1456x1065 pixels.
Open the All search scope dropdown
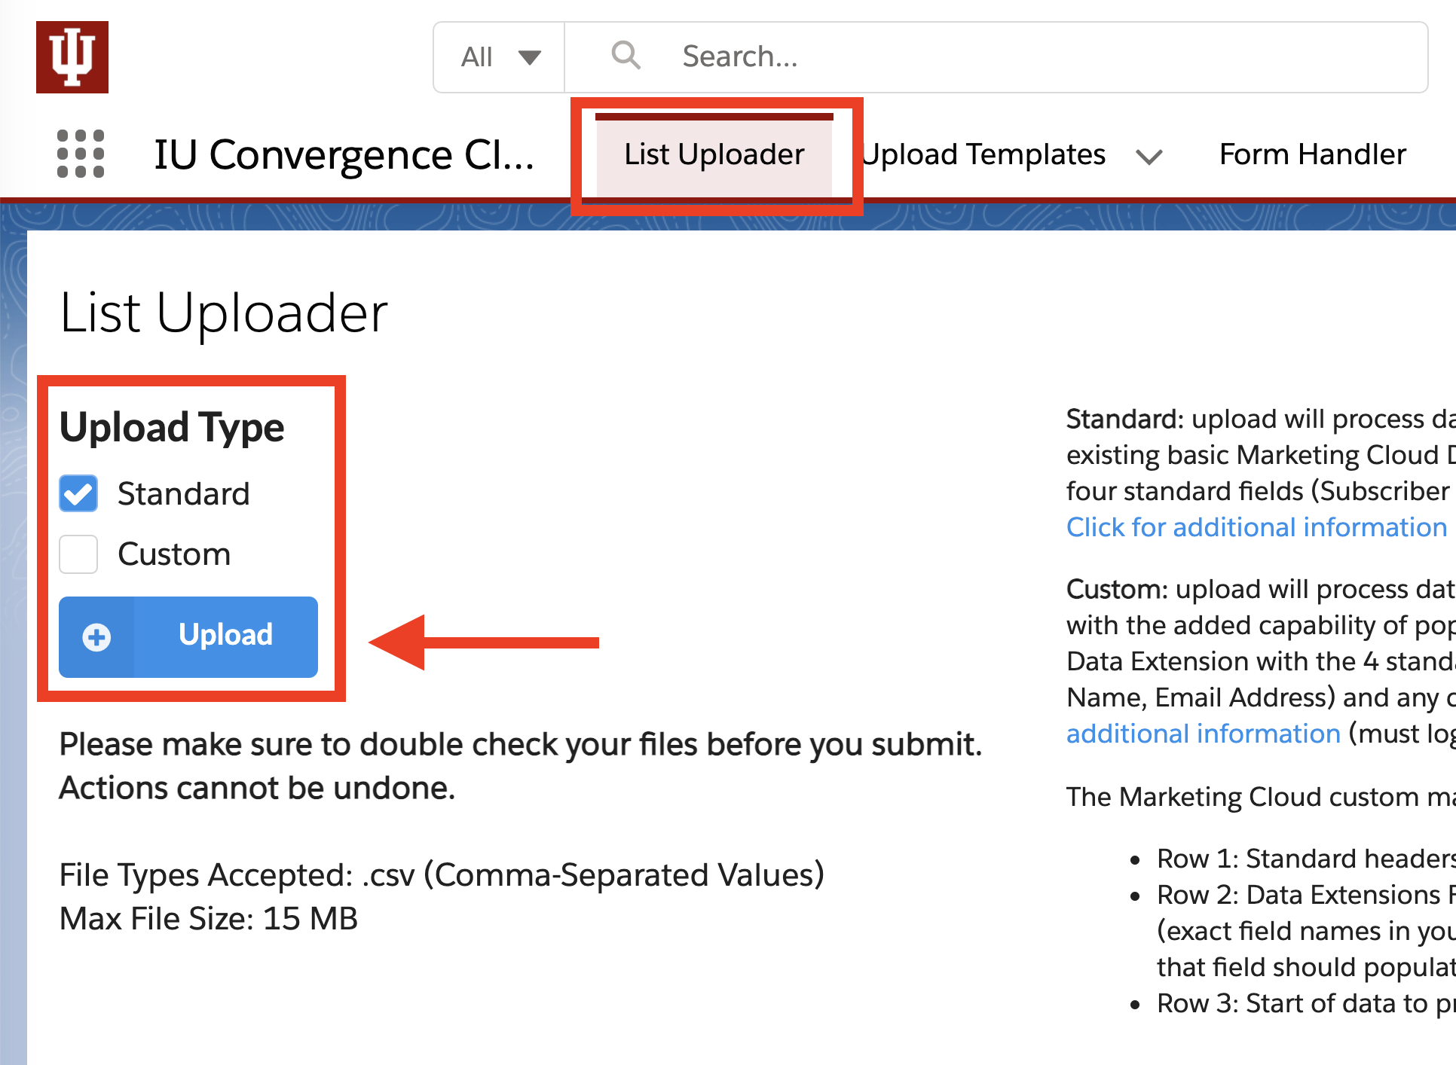point(500,57)
